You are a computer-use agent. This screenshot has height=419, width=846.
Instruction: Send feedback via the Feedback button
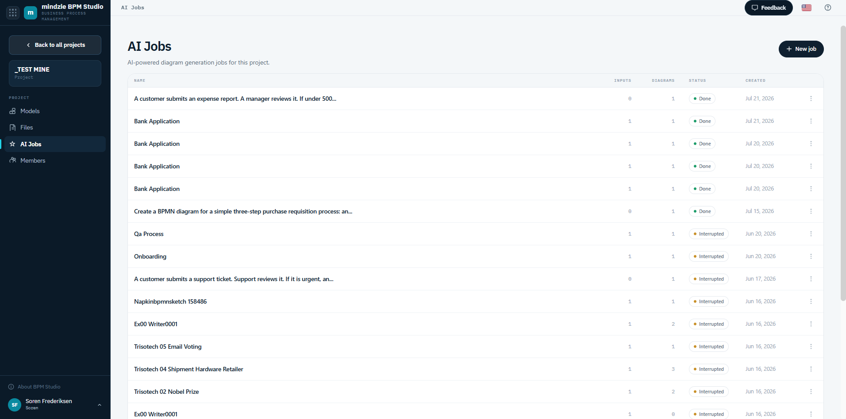[769, 8]
